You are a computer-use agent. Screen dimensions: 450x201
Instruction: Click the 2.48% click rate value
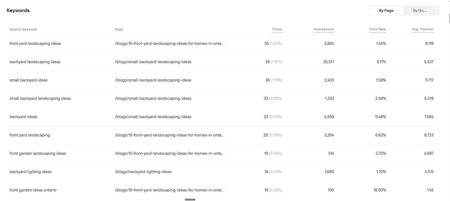point(381,98)
